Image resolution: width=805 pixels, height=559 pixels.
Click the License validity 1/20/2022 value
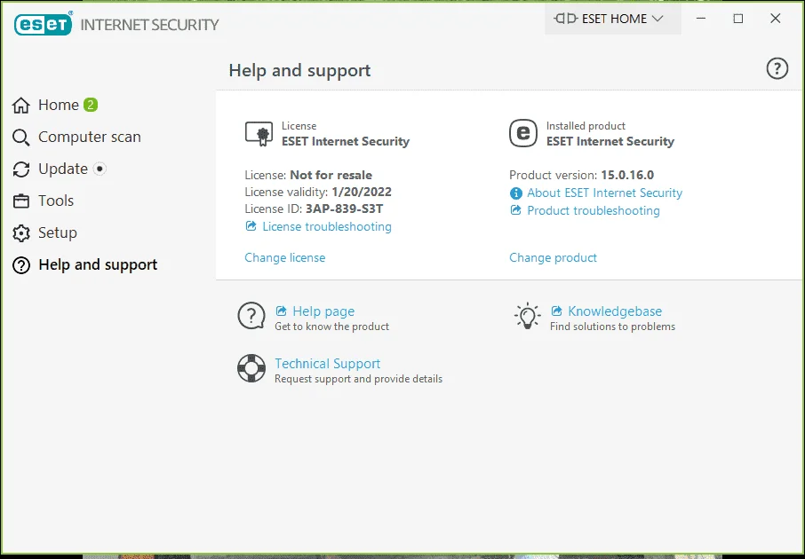point(362,192)
